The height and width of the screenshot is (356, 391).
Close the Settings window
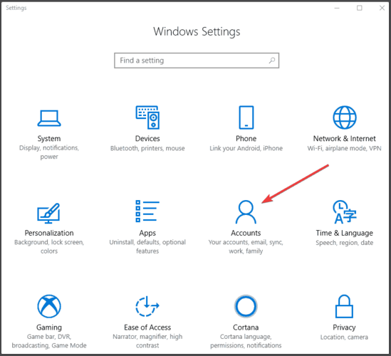[x=382, y=8]
